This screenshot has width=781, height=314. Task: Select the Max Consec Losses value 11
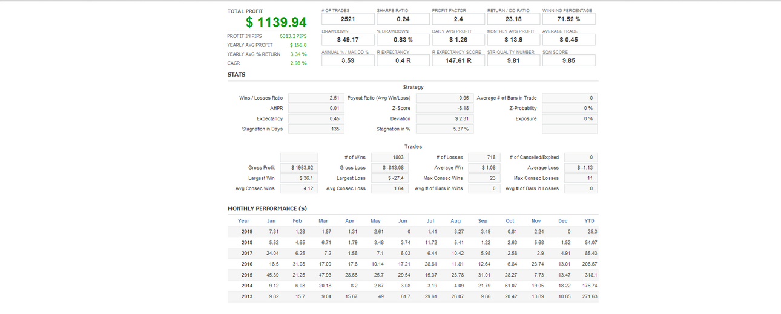point(581,178)
